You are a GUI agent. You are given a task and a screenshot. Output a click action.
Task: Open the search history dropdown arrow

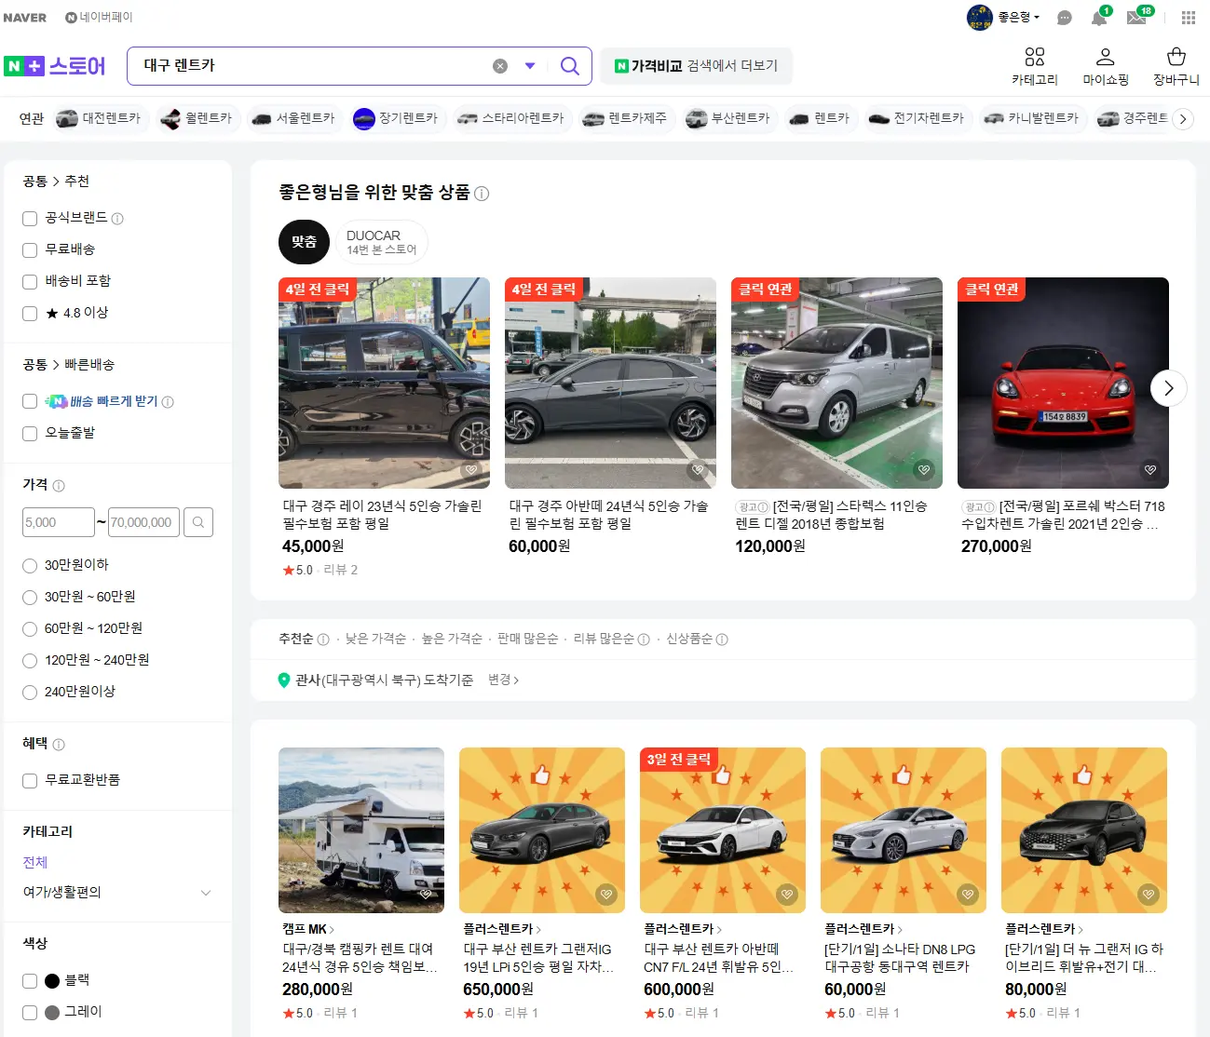(x=530, y=66)
